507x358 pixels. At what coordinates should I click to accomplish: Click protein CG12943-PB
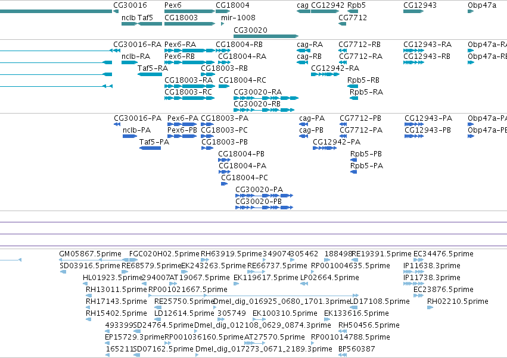[x=427, y=130]
